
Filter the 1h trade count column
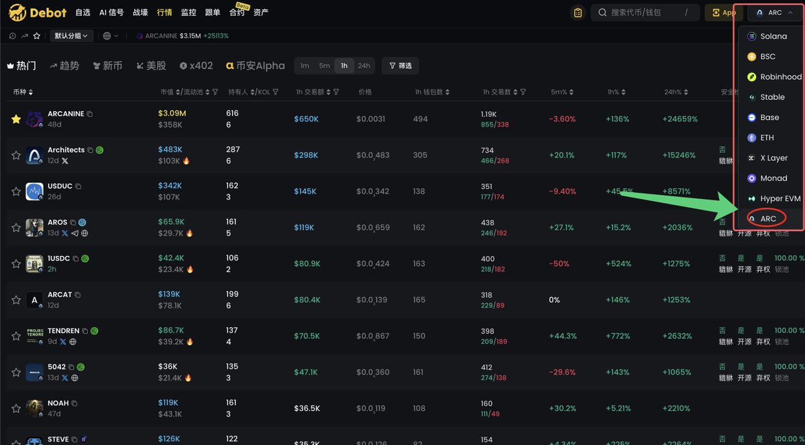[x=523, y=92]
